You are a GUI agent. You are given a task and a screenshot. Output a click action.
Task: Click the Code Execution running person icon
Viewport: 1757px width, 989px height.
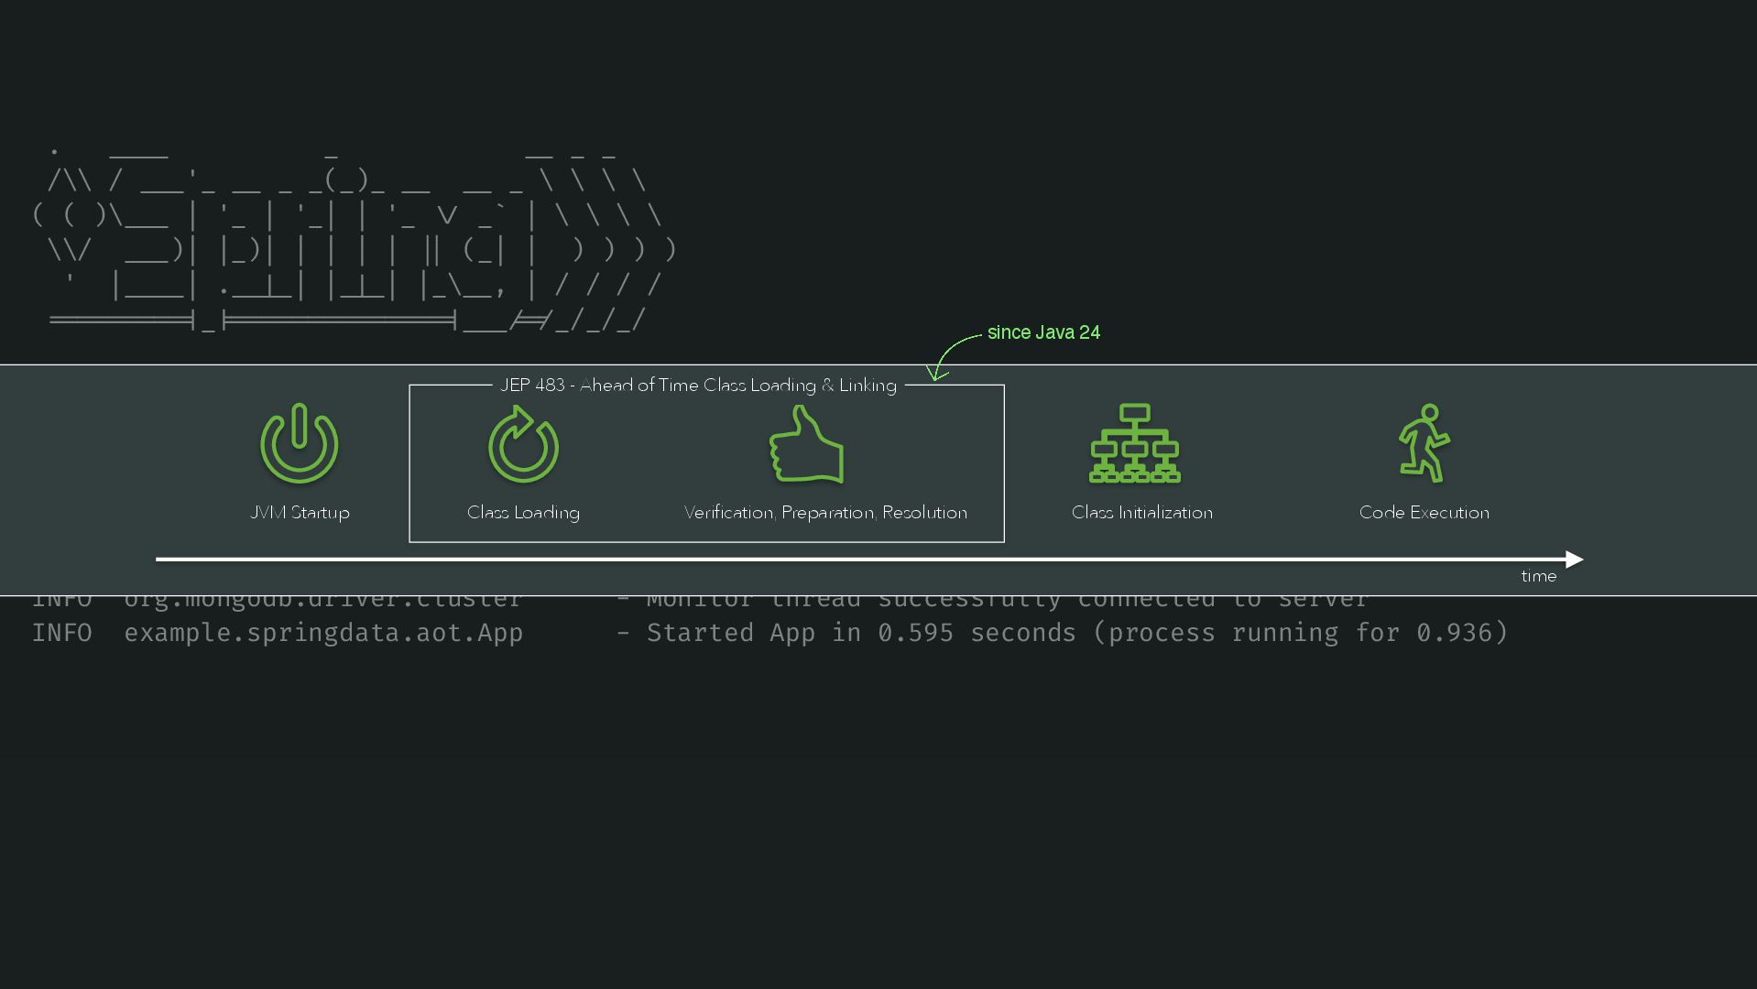(1424, 443)
